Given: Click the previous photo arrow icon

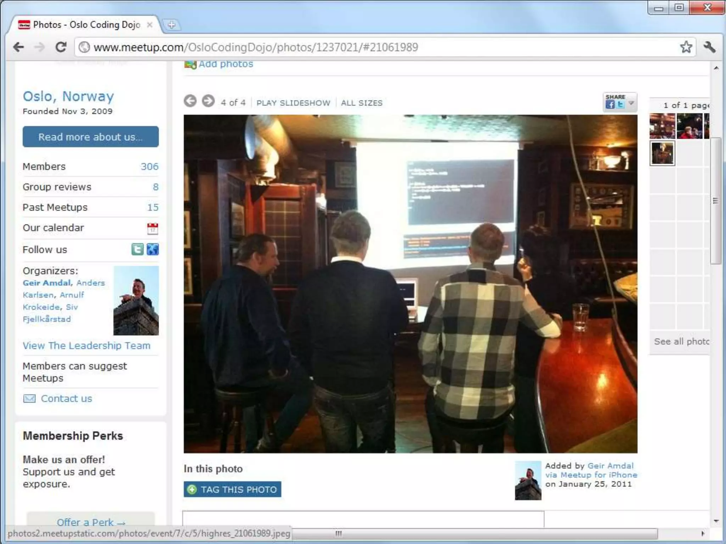Looking at the screenshot, I should [190, 101].
